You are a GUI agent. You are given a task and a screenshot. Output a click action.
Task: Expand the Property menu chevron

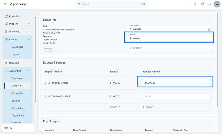[29, 24]
